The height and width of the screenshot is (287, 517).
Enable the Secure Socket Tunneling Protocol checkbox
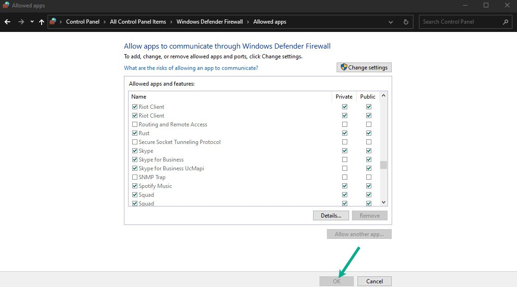pos(135,142)
